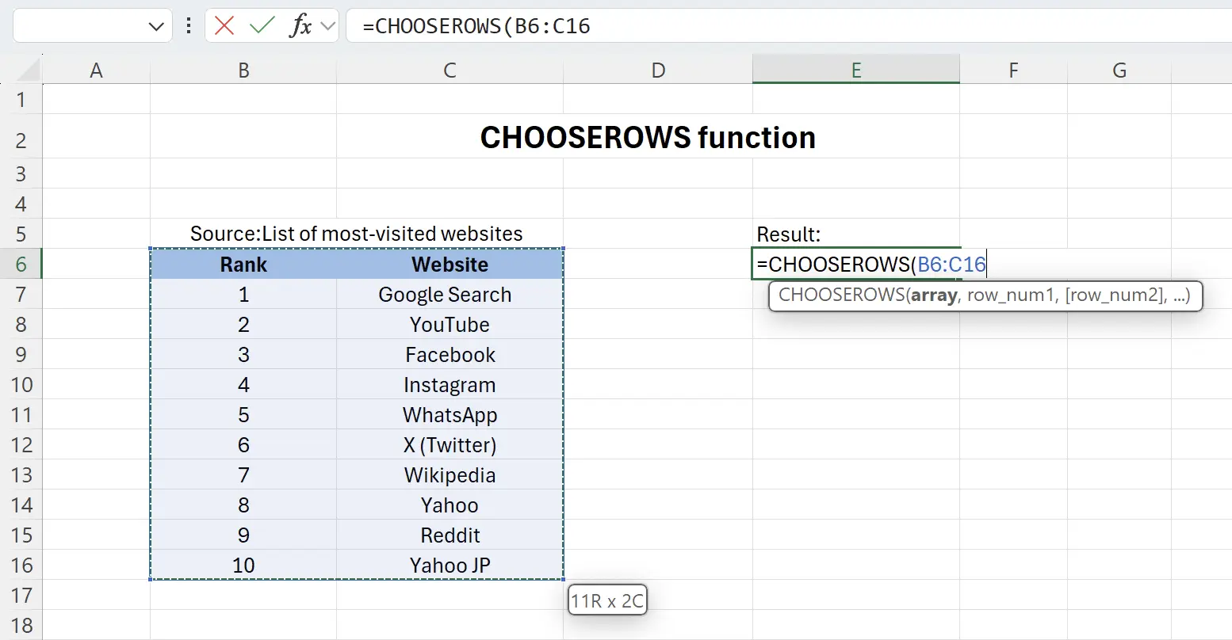Select row 6 header
The width and height of the screenshot is (1232, 640).
pyautogui.click(x=22, y=264)
